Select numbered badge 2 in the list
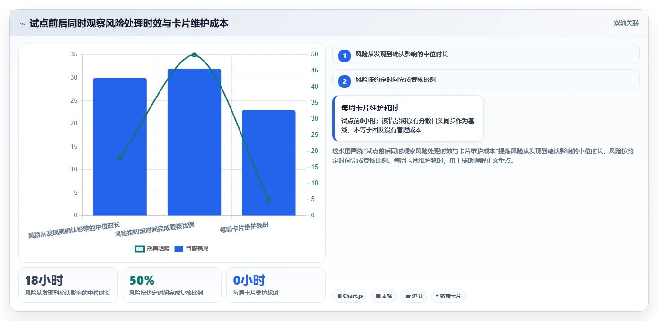This screenshot has height=321, width=658. [345, 81]
